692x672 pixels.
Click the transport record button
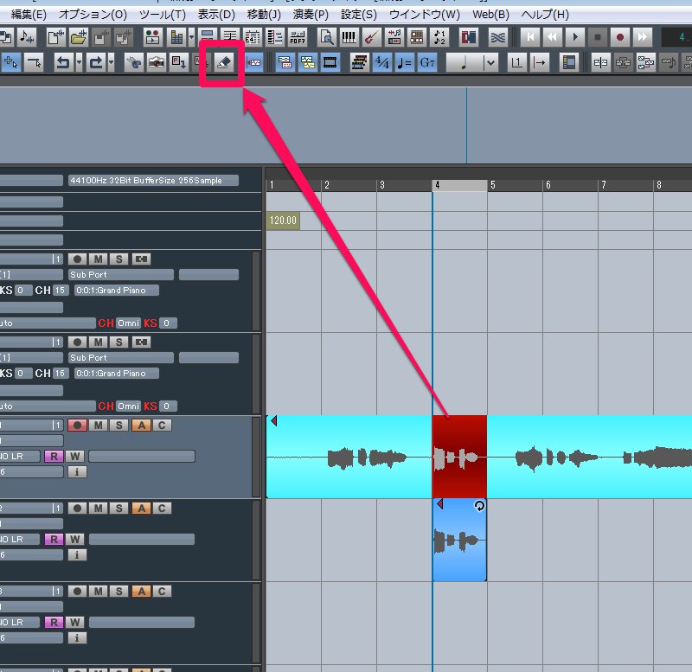tap(620, 37)
